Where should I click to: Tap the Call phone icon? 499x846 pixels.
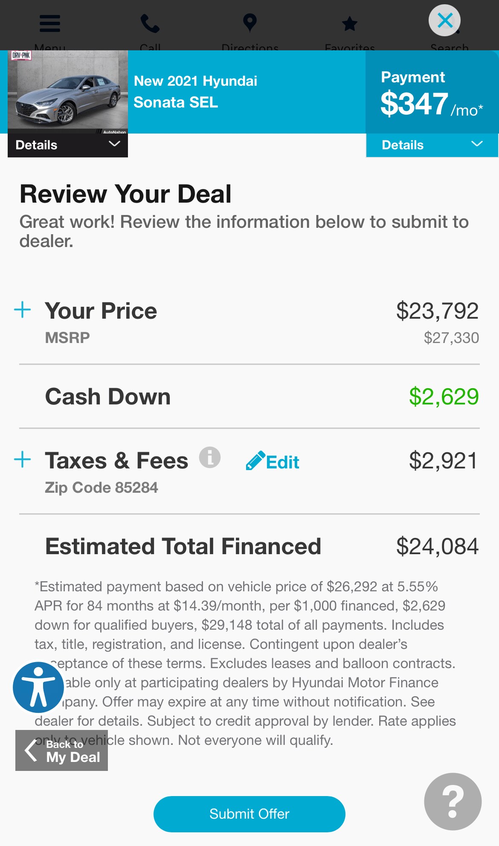[x=150, y=23]
